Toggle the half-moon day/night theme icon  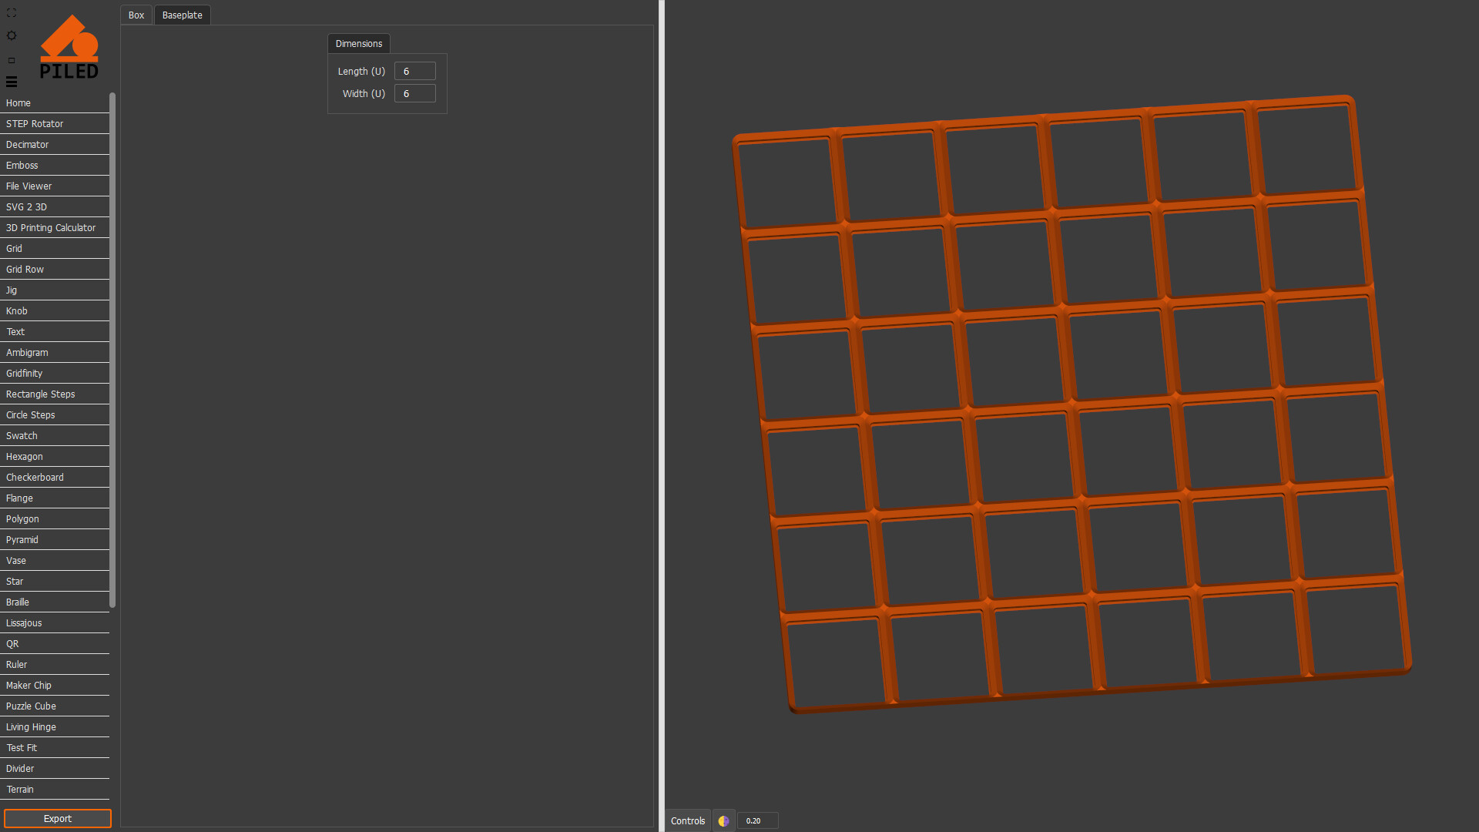[723, 821]
